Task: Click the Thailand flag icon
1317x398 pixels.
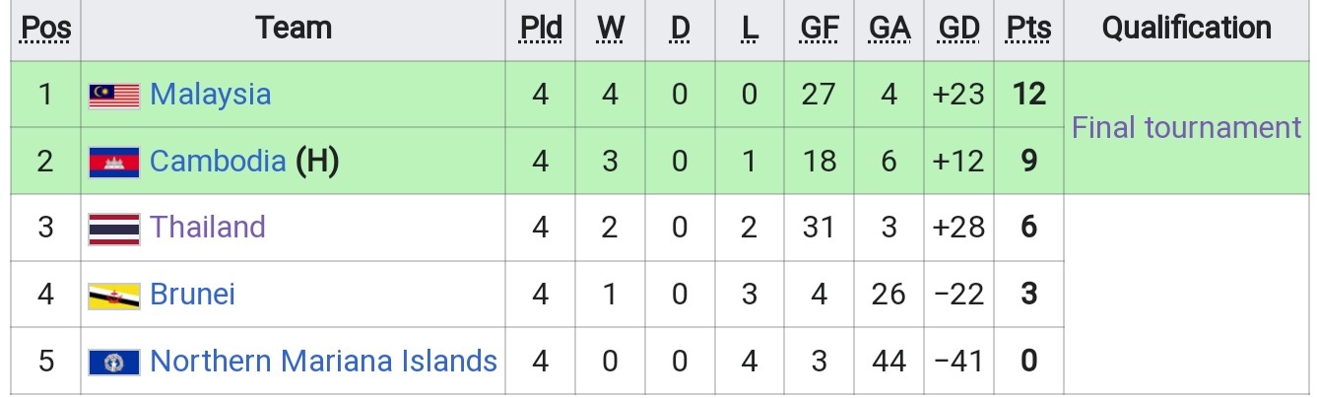Action: [x=114, y=229]
